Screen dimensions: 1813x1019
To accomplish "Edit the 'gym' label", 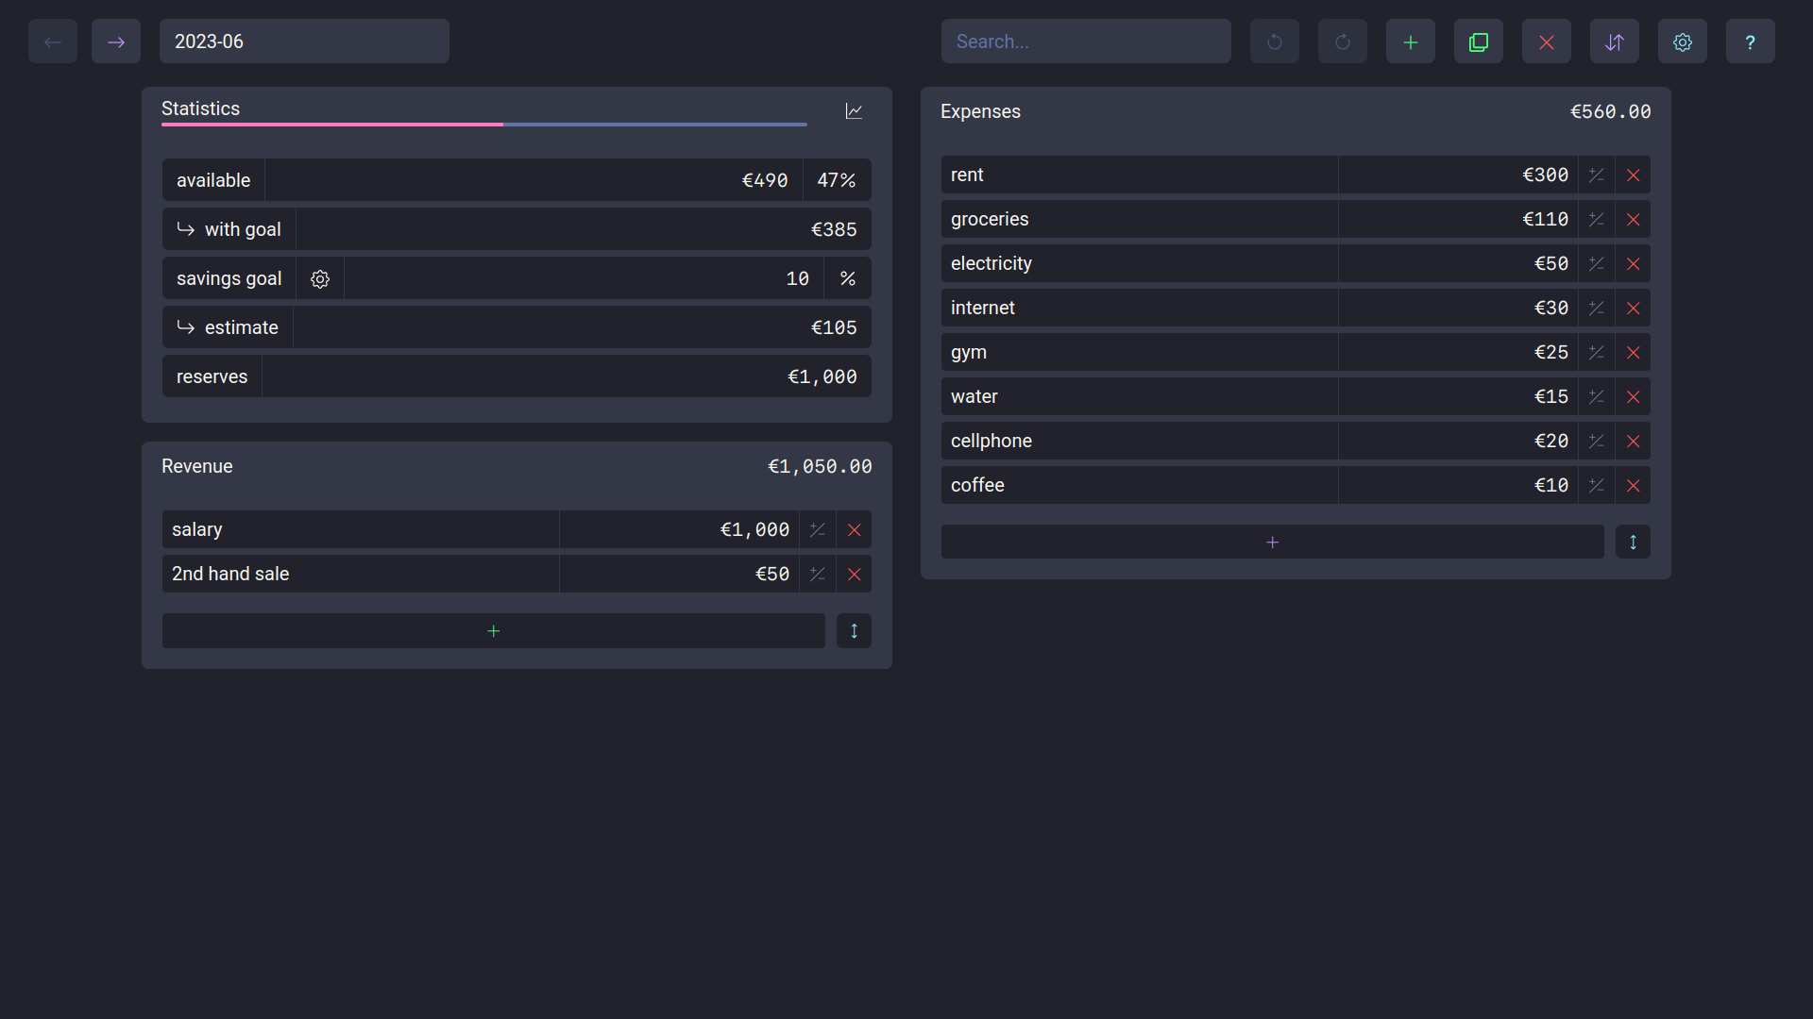I will [1140, 352].
